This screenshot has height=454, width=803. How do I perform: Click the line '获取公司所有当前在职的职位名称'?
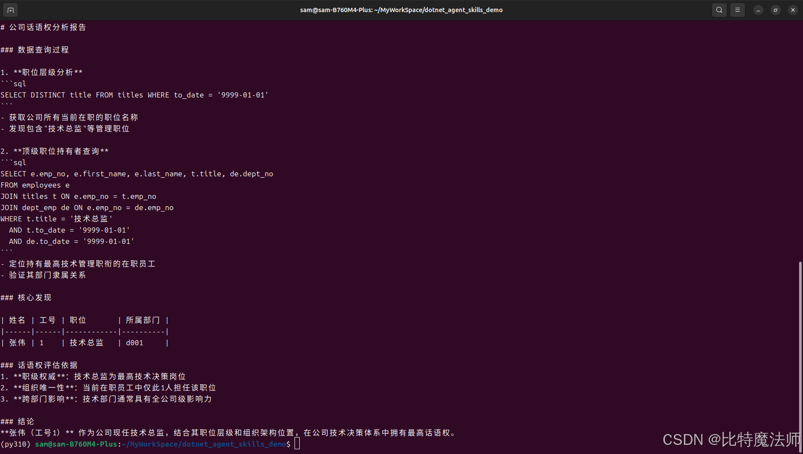[69, 117]
